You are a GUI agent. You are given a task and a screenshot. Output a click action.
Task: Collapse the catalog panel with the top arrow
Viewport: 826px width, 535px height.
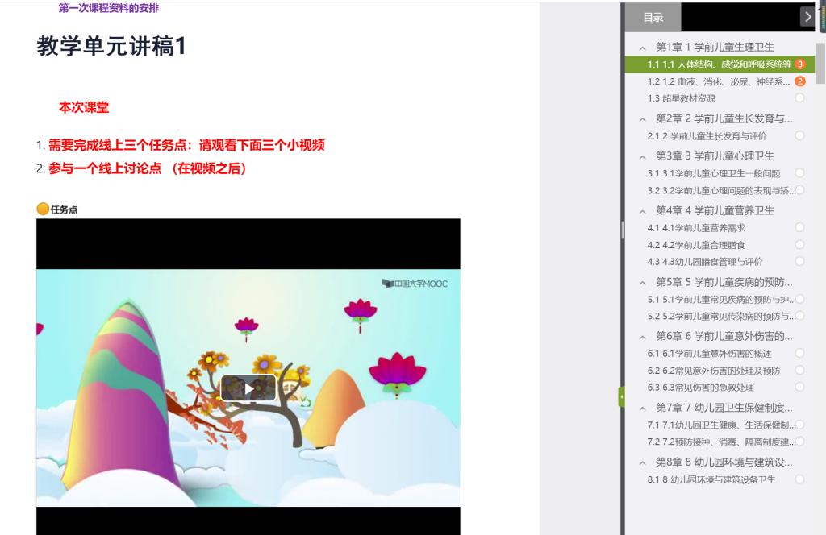click(807, 16)
